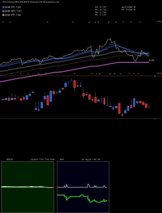The image size is (162, 213).
Task: Click the 'Pre H: 7.31' value
Action: pyautogui.click(x=101, y=10)
